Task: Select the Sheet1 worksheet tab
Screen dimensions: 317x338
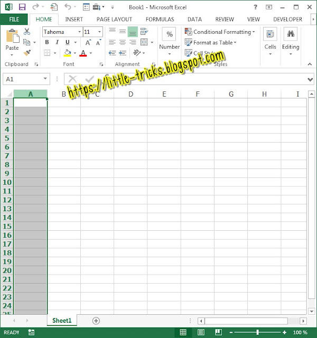Action: 62,321
